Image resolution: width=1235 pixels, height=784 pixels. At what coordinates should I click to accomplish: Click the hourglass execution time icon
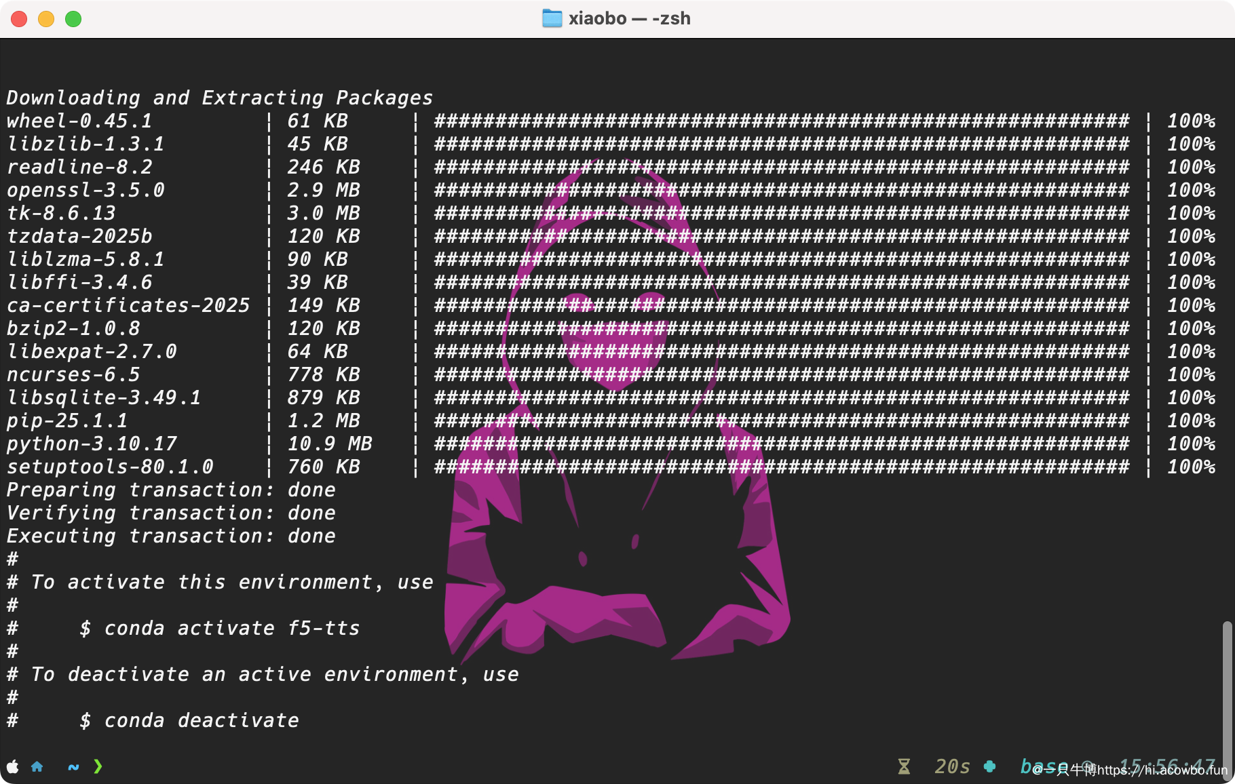point(904,766)
